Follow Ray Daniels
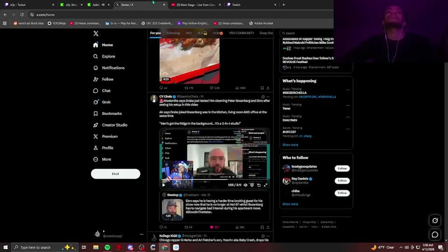 (x=342, y=181)
